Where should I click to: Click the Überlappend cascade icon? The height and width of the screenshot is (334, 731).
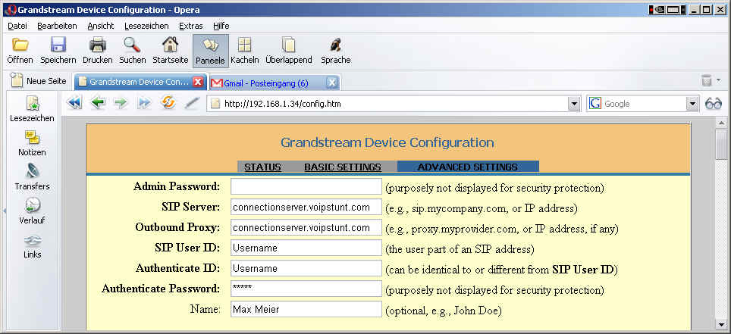[x=289, y=45]
